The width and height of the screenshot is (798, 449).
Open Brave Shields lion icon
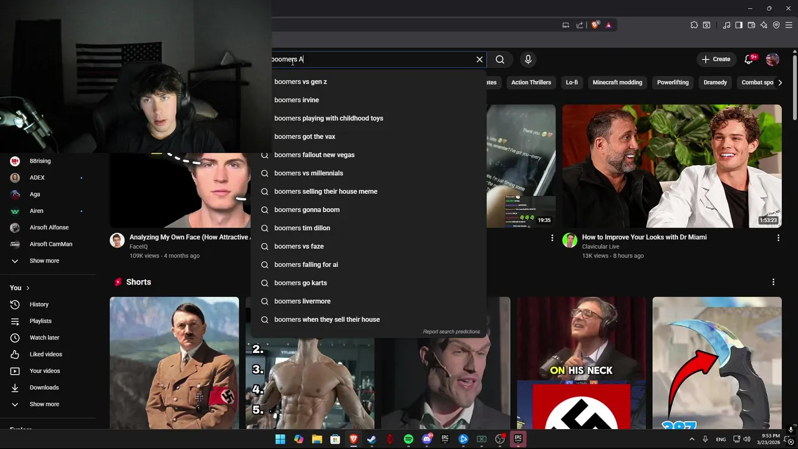(x=595, y=25)
